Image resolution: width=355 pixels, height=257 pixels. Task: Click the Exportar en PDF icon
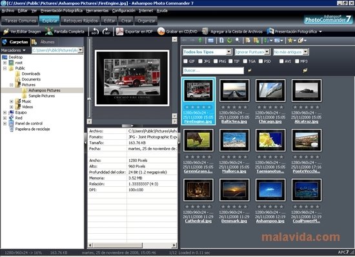pos(120,32)
